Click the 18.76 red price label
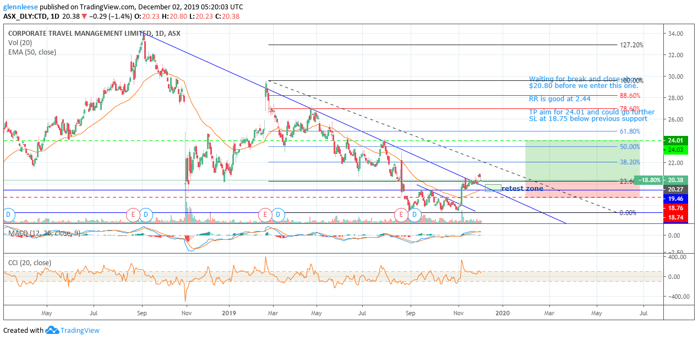698x340 pixels. tap(677, 209)
